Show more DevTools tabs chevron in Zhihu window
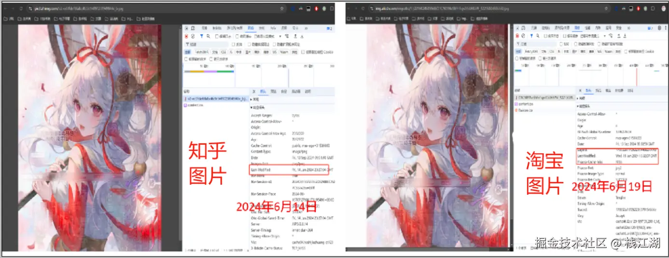This screenshot has height=258, width=669. 306,28
